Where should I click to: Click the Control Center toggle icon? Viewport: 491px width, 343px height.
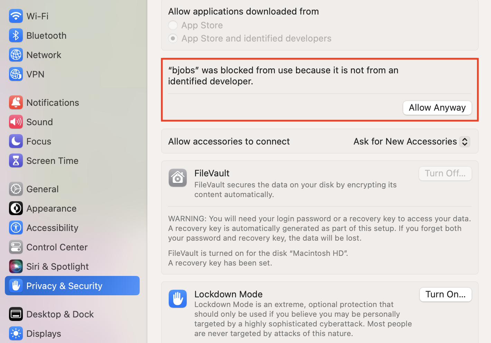pyautogui.click(x=16, y=247)
